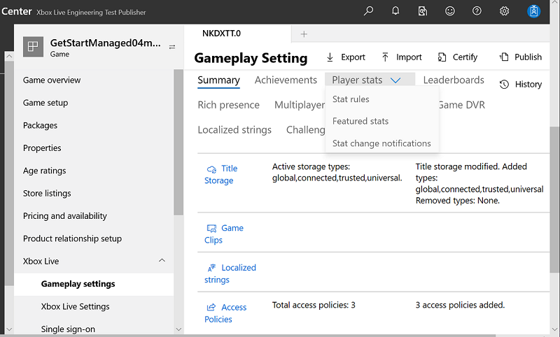Choose Featured stats menu item
This screenshot has width=560, height=337.
tap(360, 121)
